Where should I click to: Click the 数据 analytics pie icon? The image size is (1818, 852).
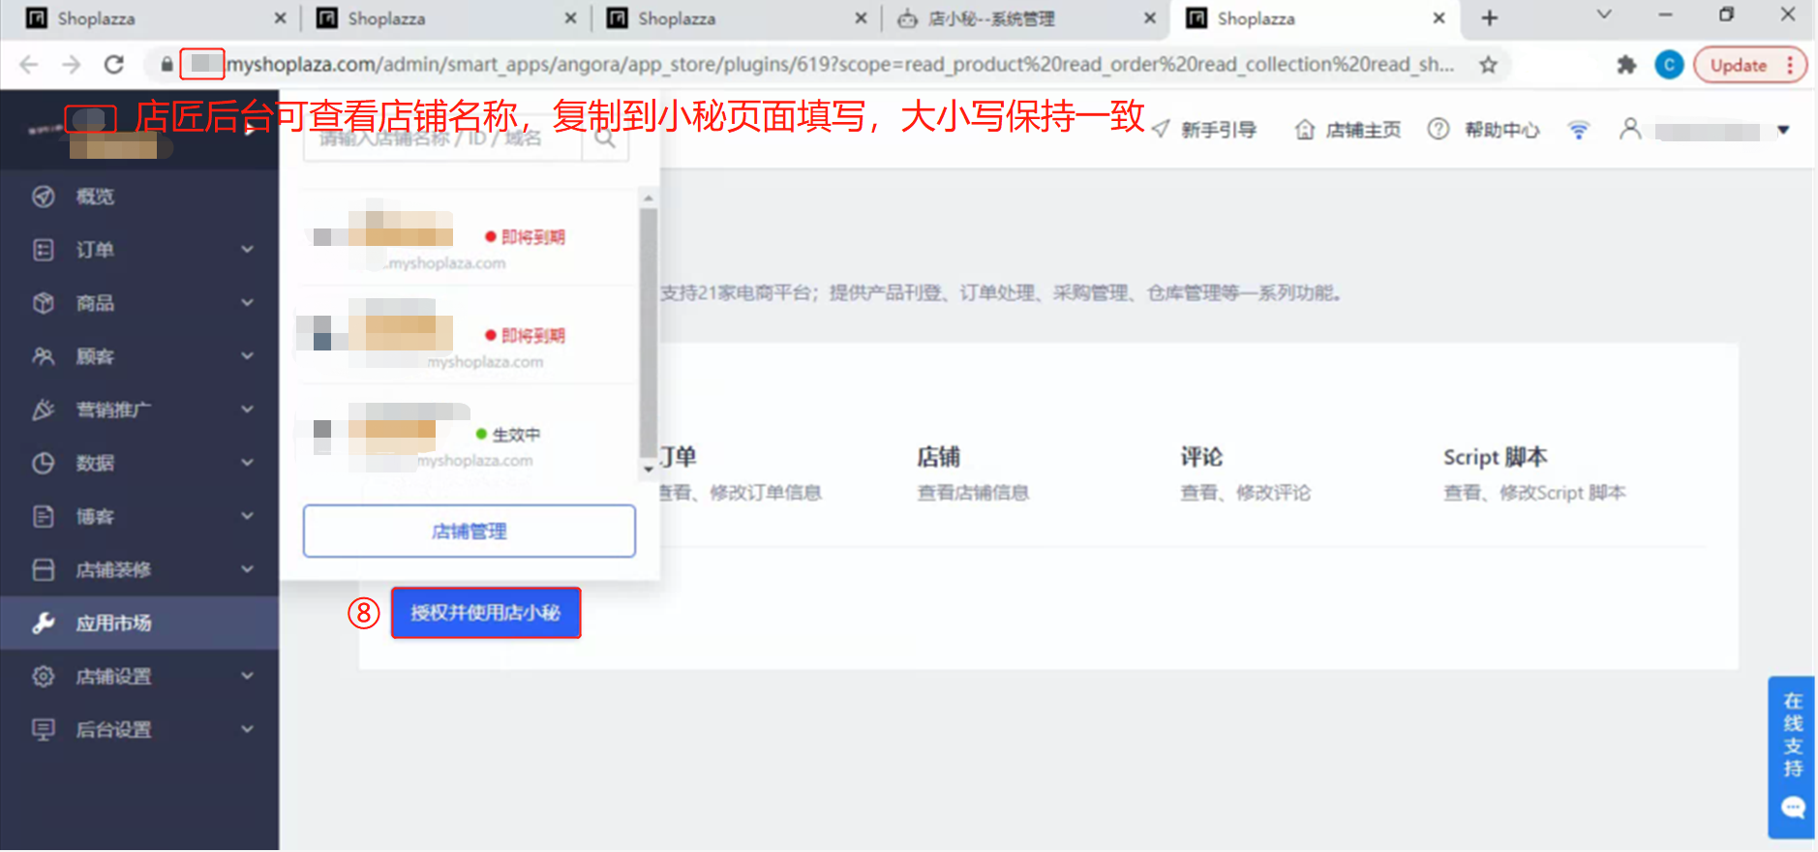pos(44,463)
